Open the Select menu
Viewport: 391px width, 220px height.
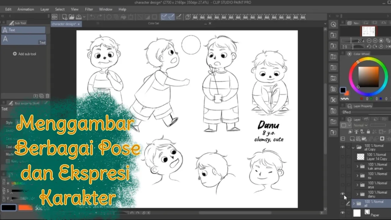(x=60, y=9)
